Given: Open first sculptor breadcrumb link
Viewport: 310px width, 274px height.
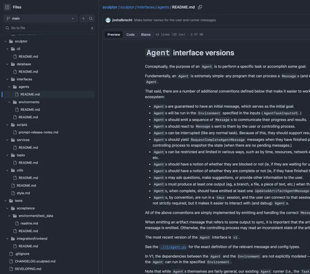Looking at the screenshot, I should pos(110,7).
